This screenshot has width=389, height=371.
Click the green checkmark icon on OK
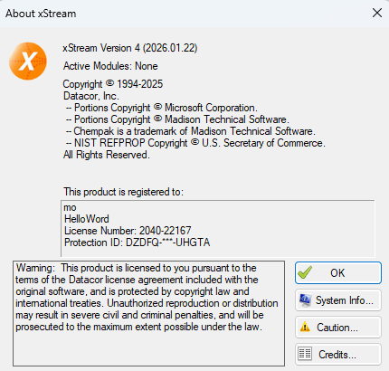coord(305,272)
